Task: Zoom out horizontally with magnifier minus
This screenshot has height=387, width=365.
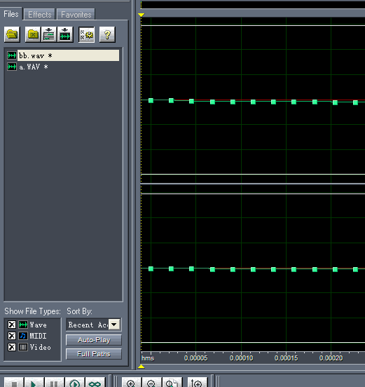Action: (x=151, y=383)
